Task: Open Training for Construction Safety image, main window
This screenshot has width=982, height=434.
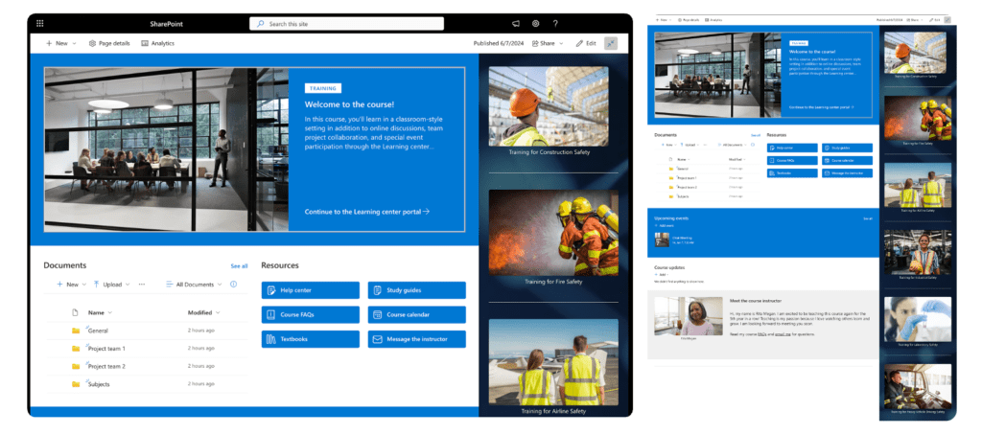Action: click(x=549, y=106)
